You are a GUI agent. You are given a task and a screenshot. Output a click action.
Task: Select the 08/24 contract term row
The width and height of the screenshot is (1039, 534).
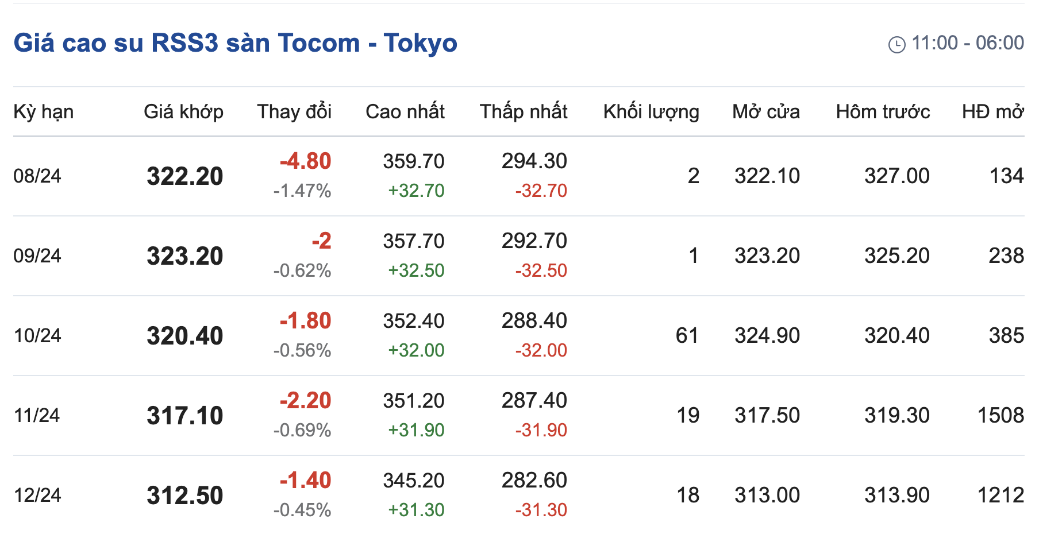tap(37, 176)
